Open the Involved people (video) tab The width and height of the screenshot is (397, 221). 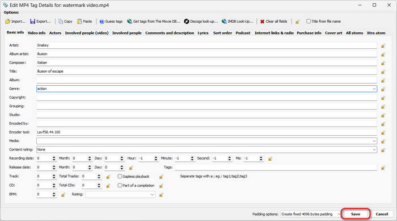pos(87,33)
